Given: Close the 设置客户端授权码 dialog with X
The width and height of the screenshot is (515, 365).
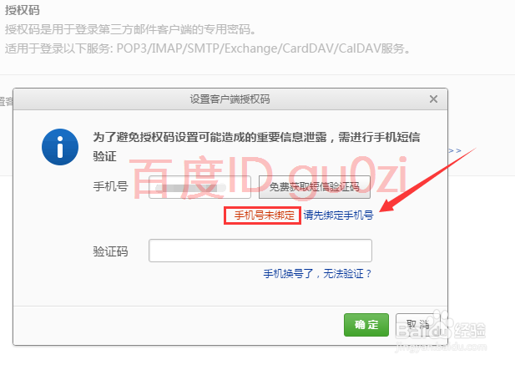Looking at the screenshot, I should (x=433, y=99).
